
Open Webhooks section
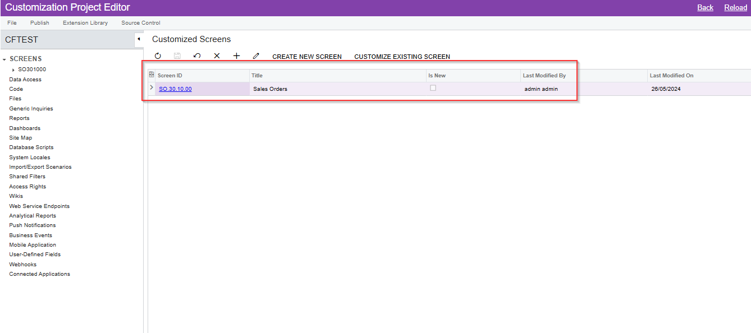pos(23,265)
